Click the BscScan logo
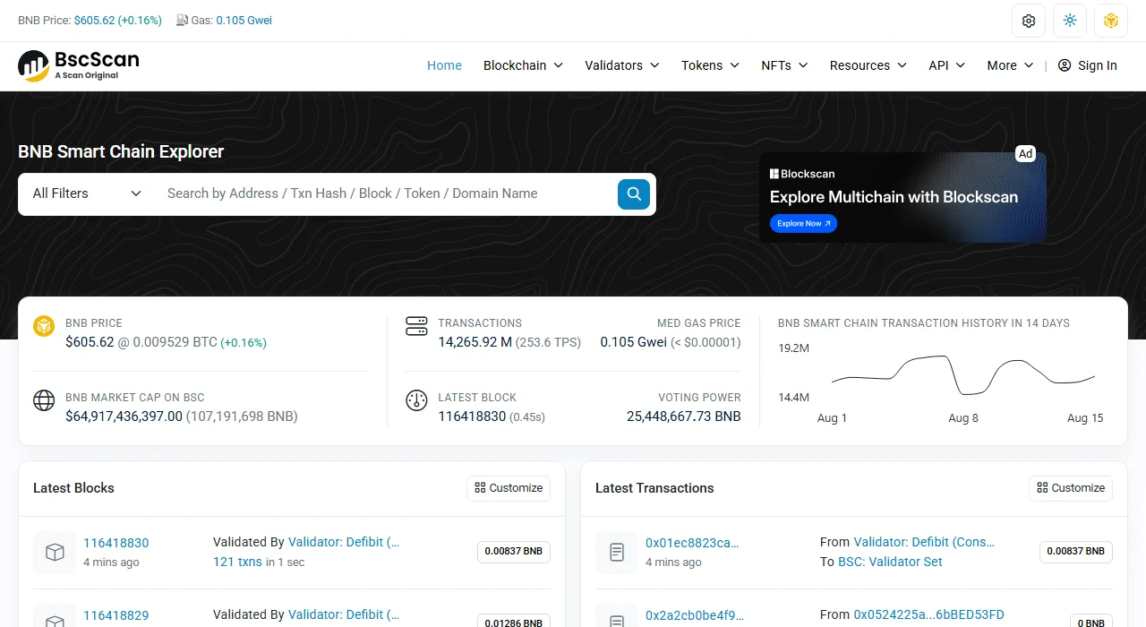 pyautogui.click(x=79, y=65)
